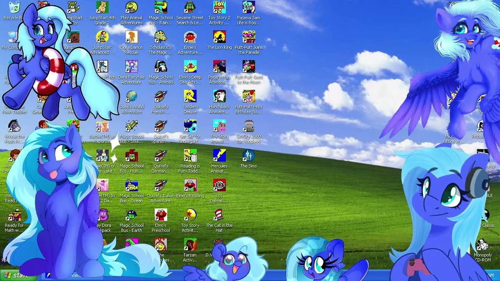Open Scholastic's The Magic School Bus shortcut
The width and height of the screenshot is (500, 281).
(x=161, y=43)
